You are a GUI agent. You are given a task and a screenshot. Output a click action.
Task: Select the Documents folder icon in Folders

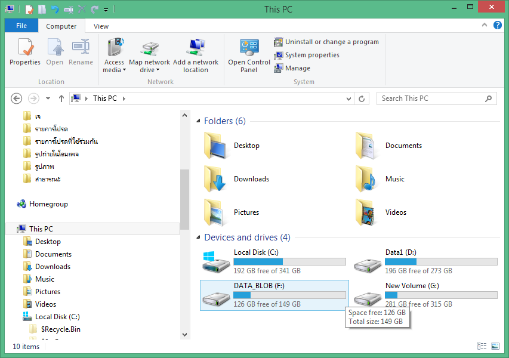pyautogui.click(x=366, y=146)
